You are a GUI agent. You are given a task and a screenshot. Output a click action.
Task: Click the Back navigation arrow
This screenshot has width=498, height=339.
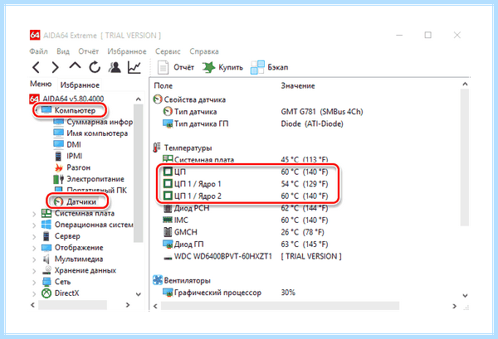coord(37,67)
